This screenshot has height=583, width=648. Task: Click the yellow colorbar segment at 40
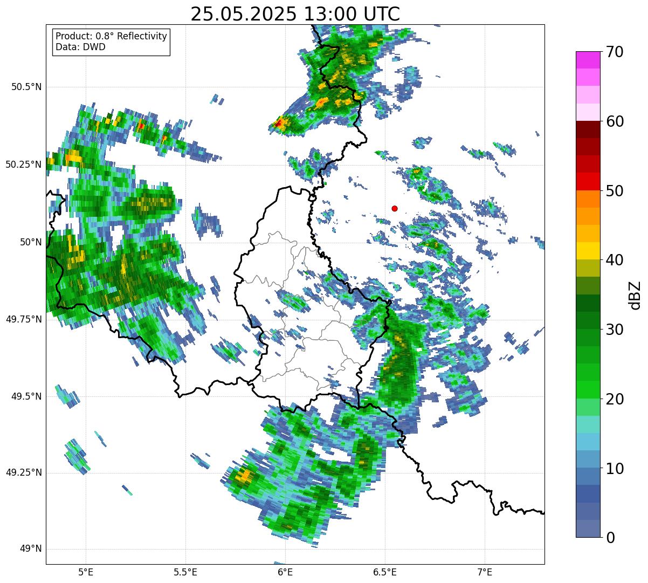click(x=588, y=251)
